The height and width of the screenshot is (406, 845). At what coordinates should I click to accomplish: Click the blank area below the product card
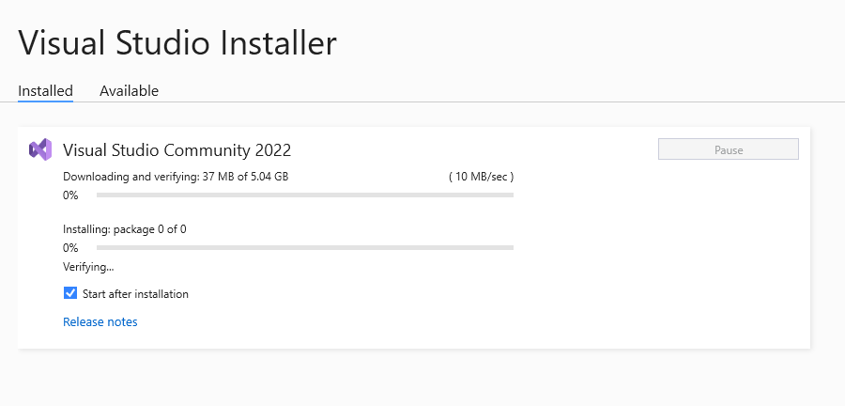coord(414,378)
